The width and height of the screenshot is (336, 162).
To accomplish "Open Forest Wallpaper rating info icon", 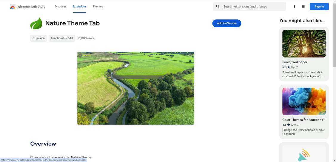I will (297, 67).
